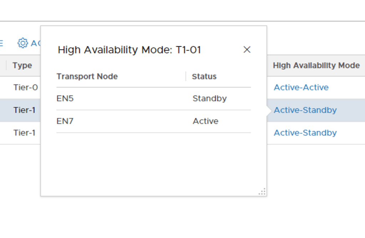Click the highlighted Tier-1 row type cell

(x=24, y=110)
